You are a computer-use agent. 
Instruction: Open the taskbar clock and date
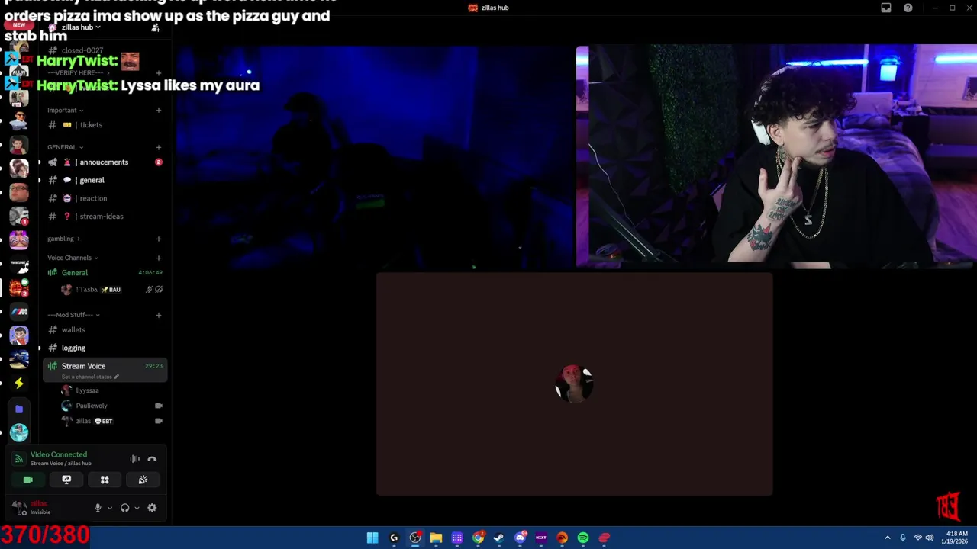tap(956, 538)
